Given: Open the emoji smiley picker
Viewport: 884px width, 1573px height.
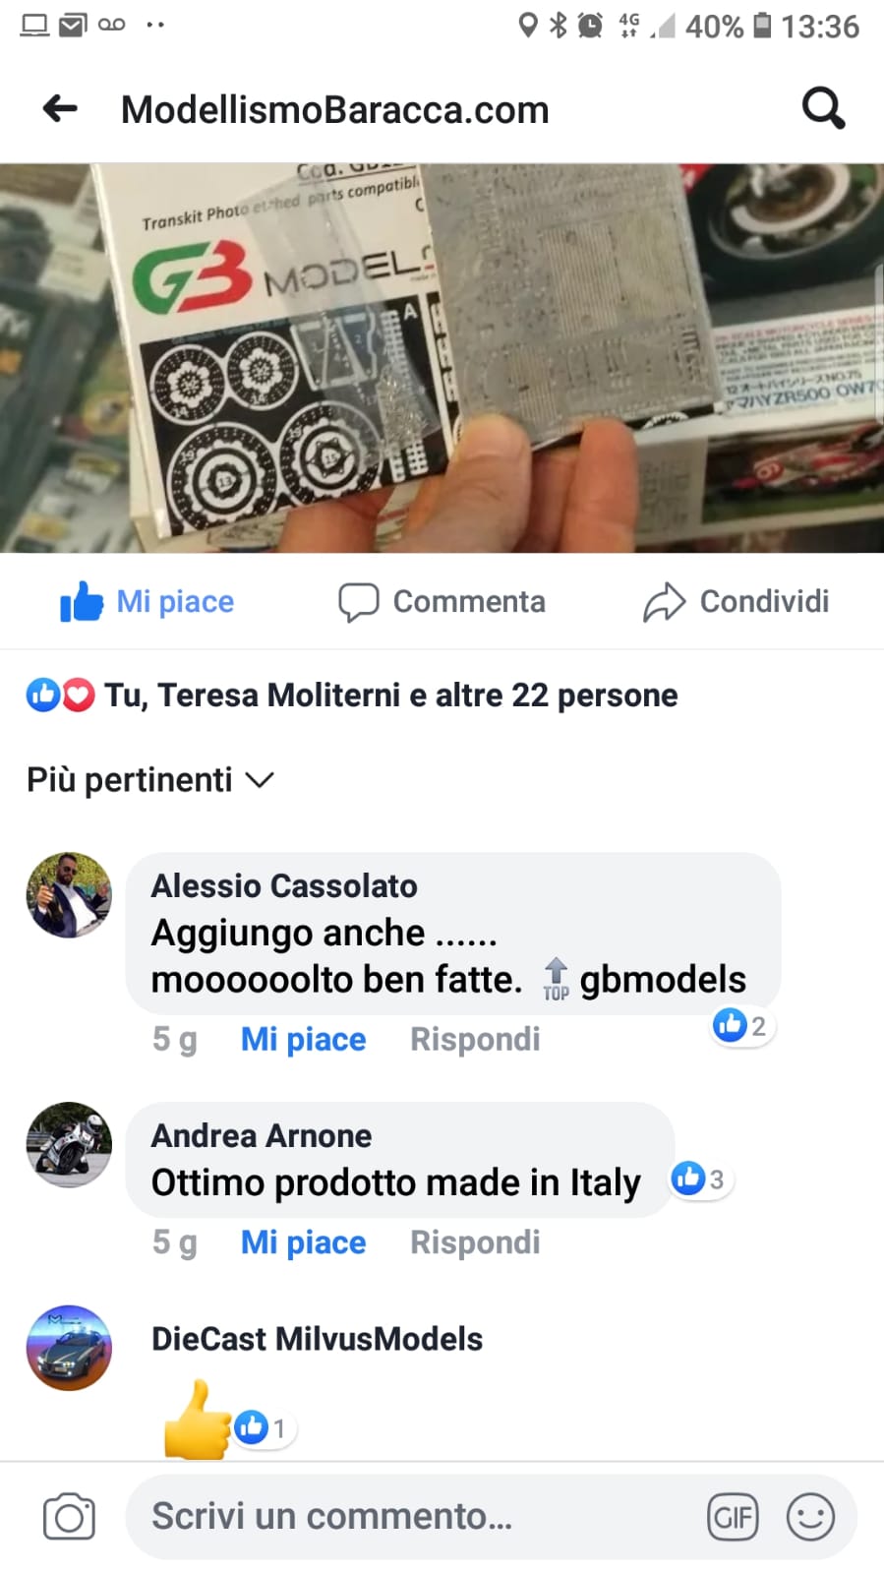Looking at the screenshot, I should coord(810,1516).
